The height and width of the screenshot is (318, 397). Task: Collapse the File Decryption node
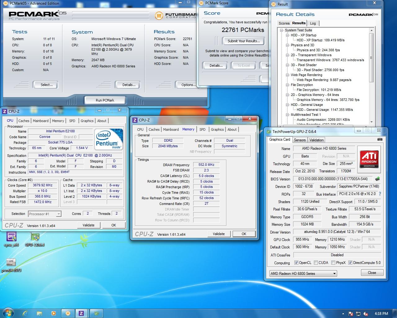tap(288, 85)
